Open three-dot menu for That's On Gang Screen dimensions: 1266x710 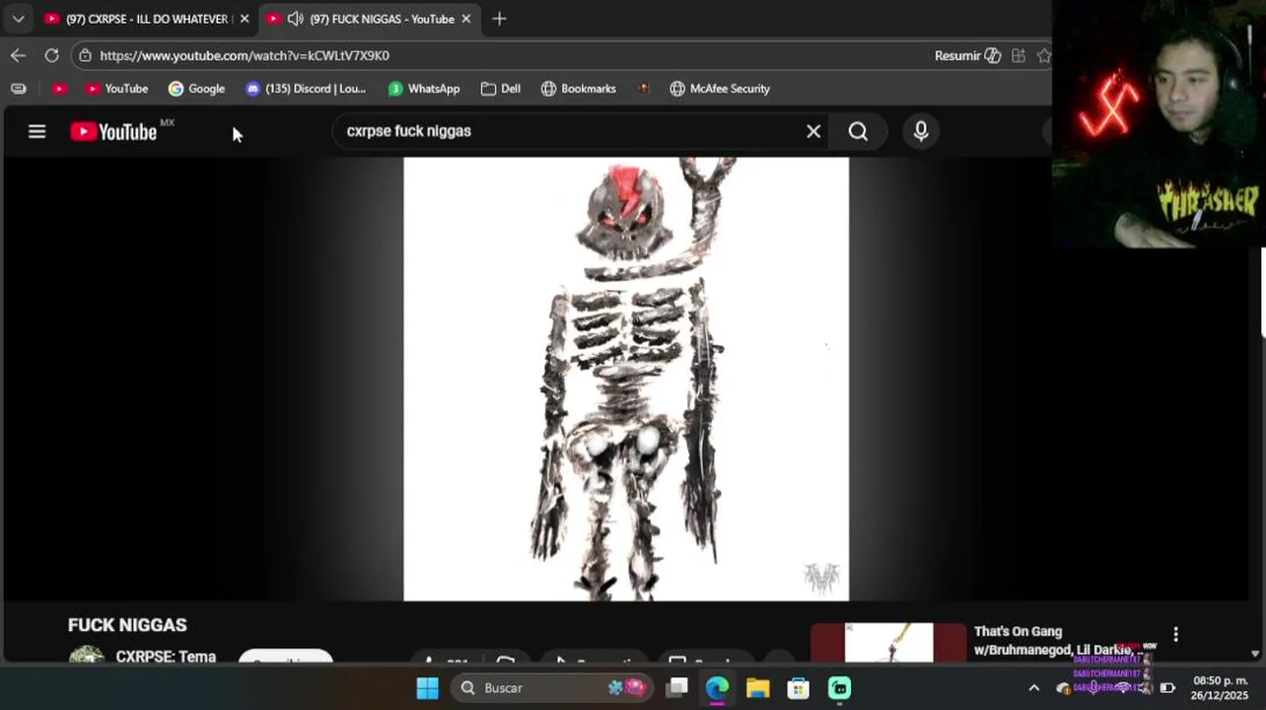click(x=1175, y=634)
